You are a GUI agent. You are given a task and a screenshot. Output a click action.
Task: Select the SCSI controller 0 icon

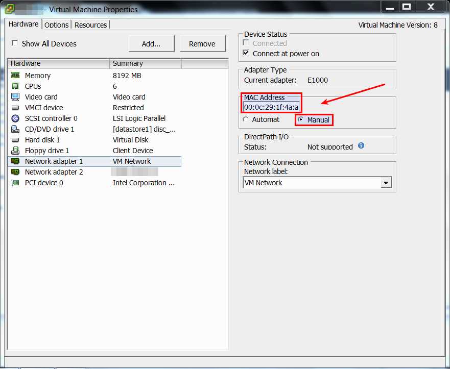click(x=15, y=118)
